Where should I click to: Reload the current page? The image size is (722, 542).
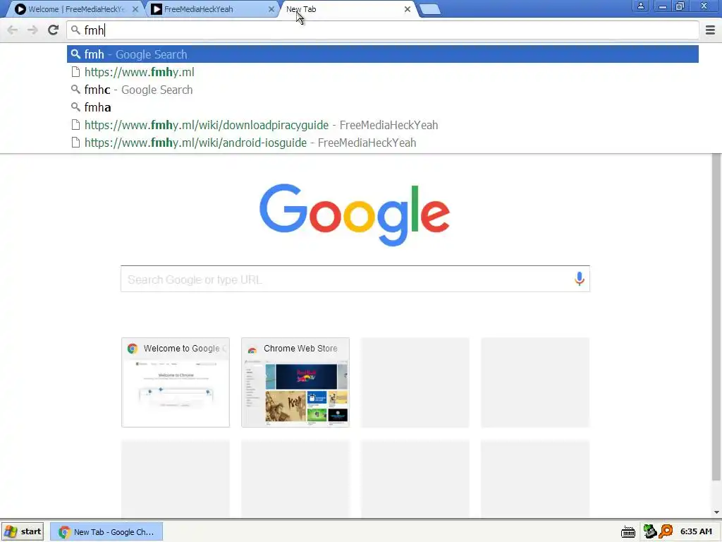click(x=54, y=30)
